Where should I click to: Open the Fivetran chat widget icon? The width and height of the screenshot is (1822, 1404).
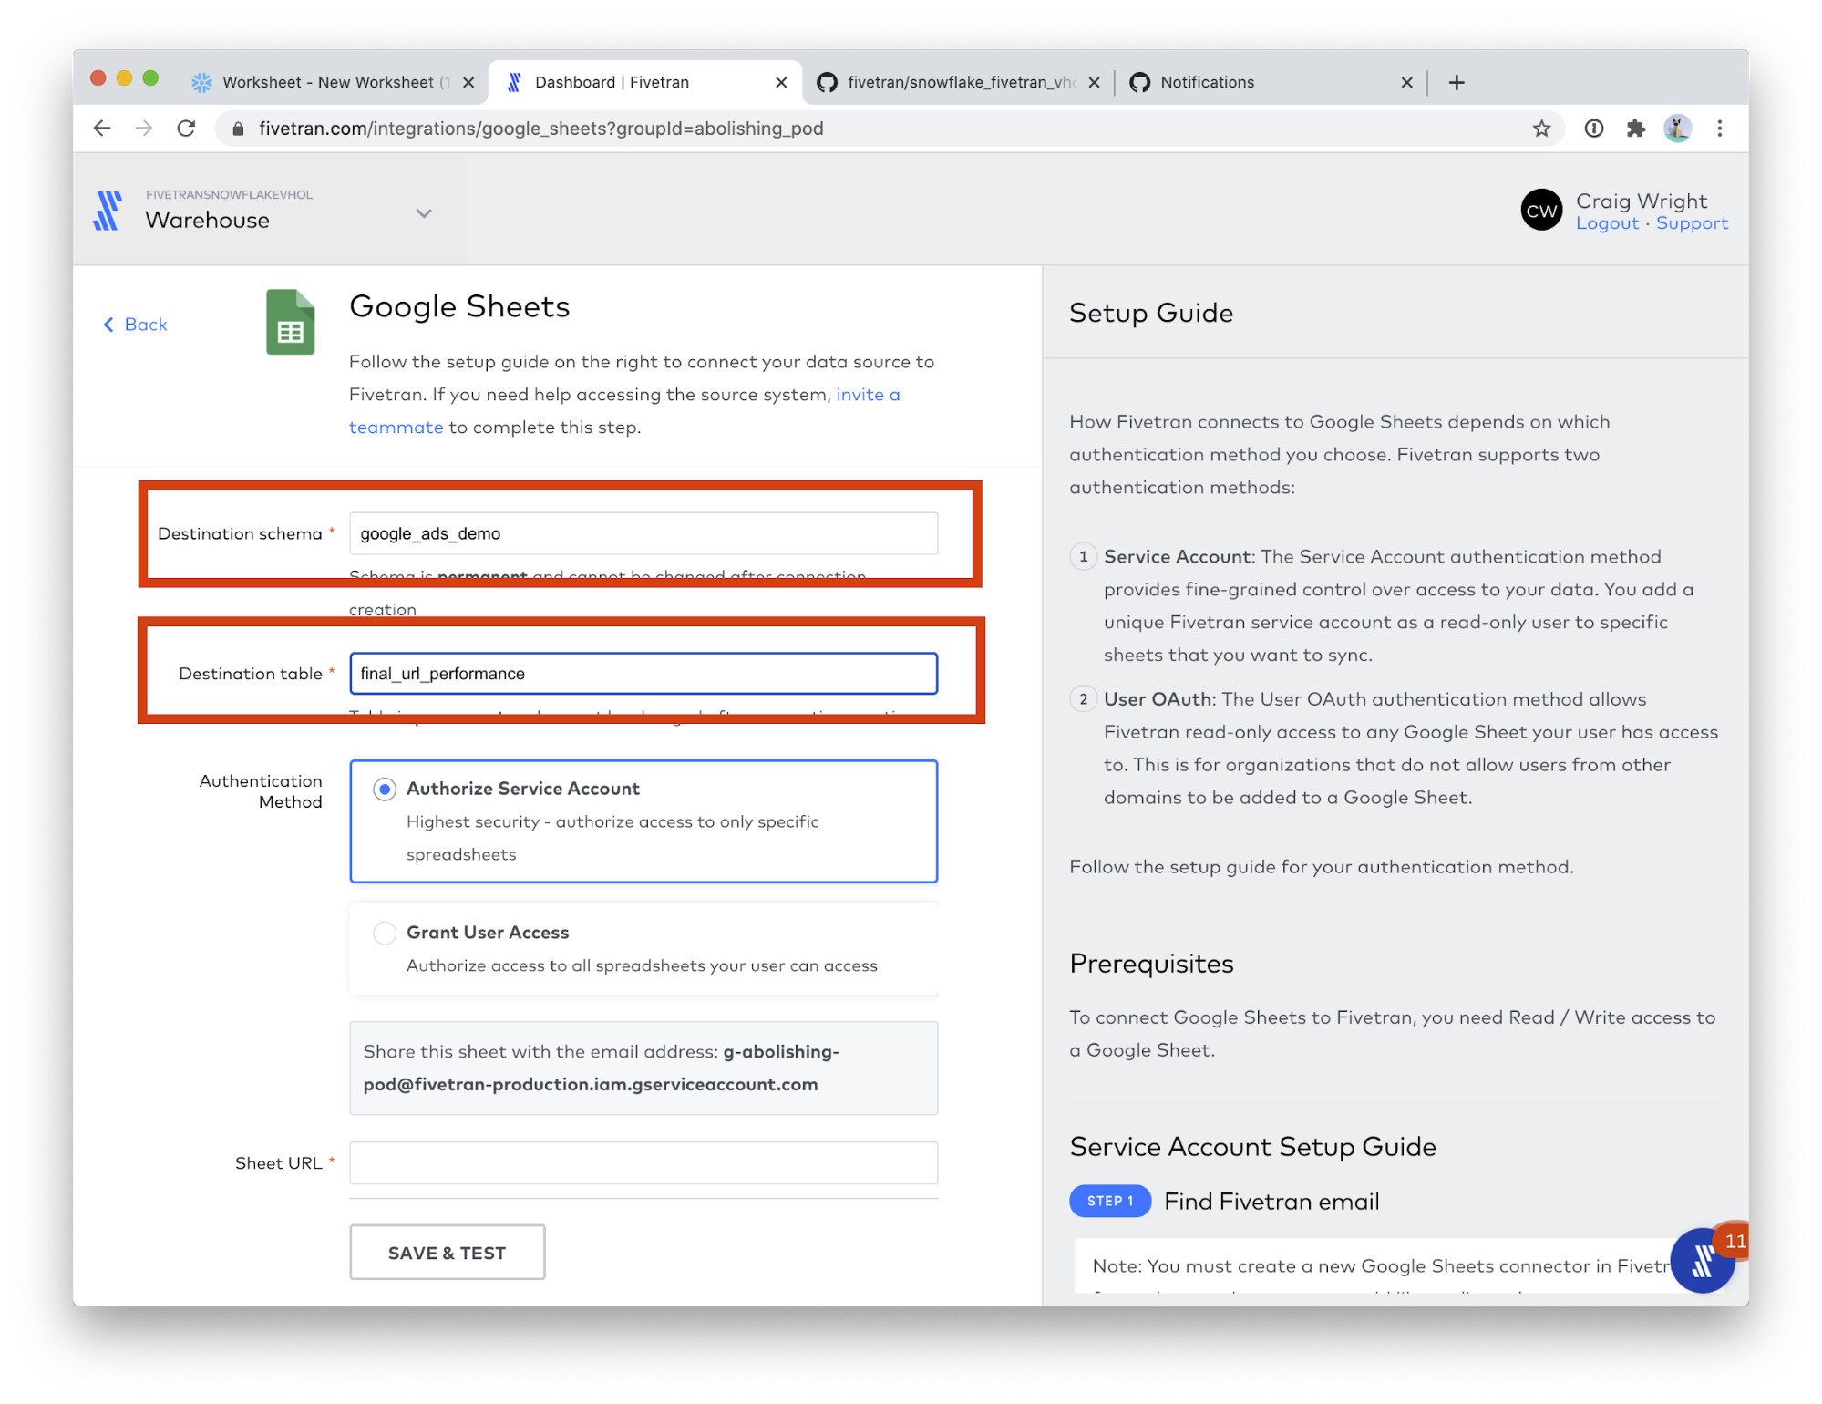[x=1702, y=1261]
